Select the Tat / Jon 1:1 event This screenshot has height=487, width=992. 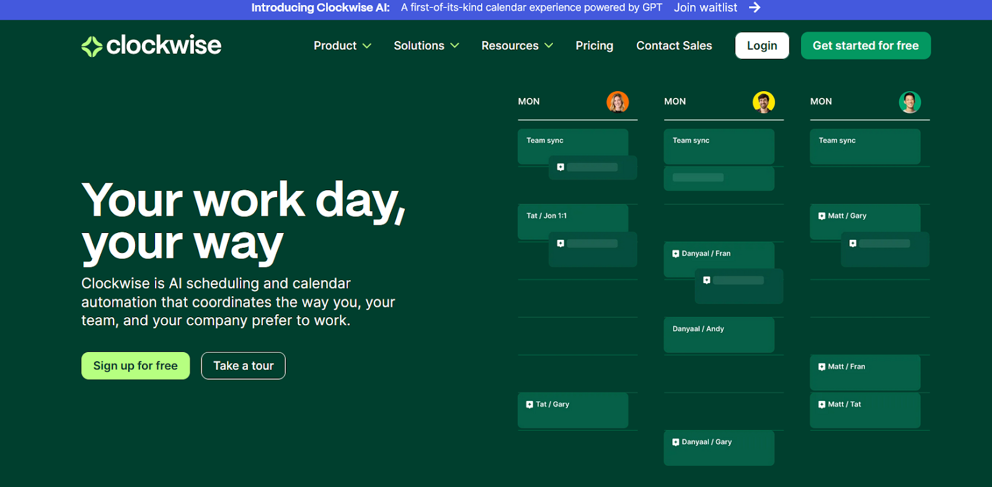coord(573,222)
